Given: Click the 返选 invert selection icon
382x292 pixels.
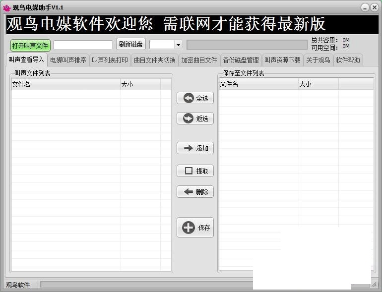Looking at the screenshot, I should pos(189,118).
